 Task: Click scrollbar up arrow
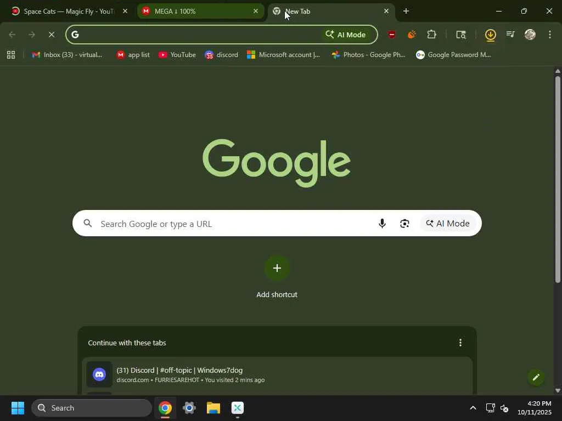click(558, 71)
